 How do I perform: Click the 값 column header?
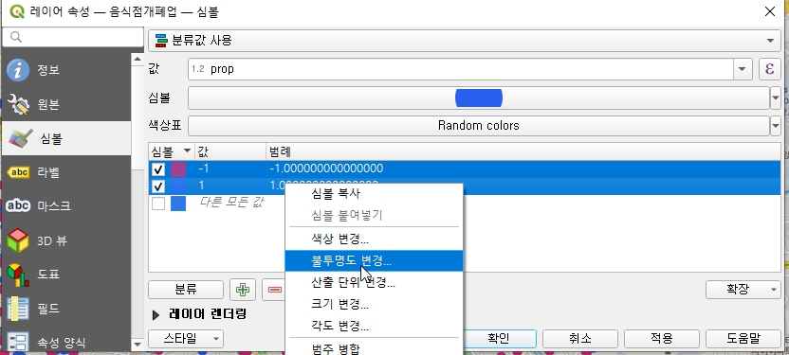click(230, 151)
